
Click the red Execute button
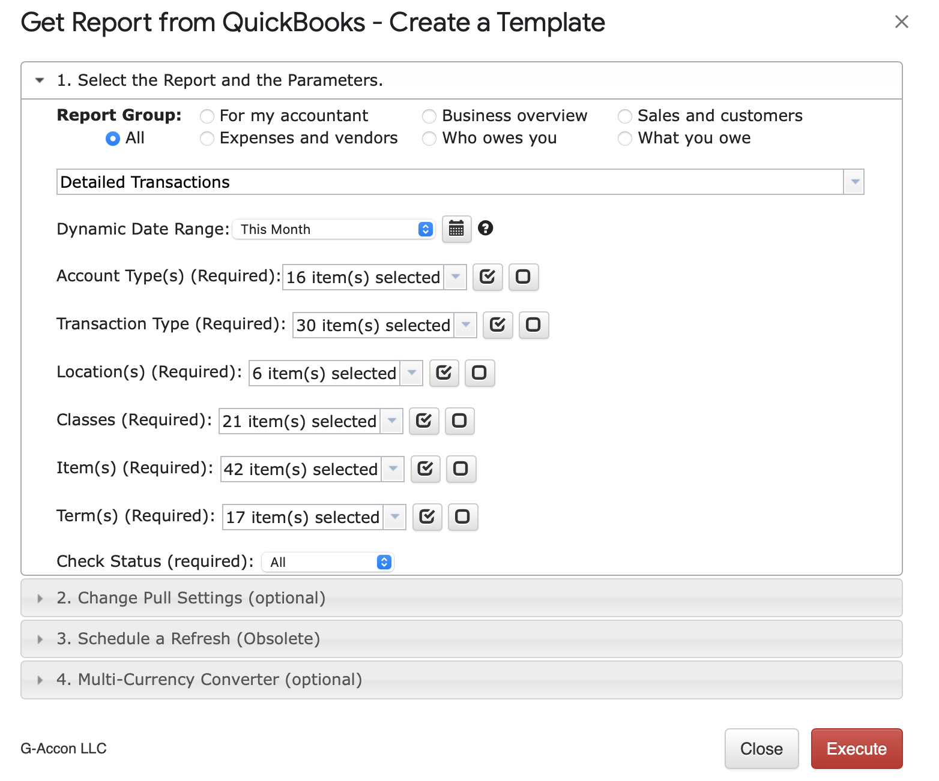[x=856, y=749]
